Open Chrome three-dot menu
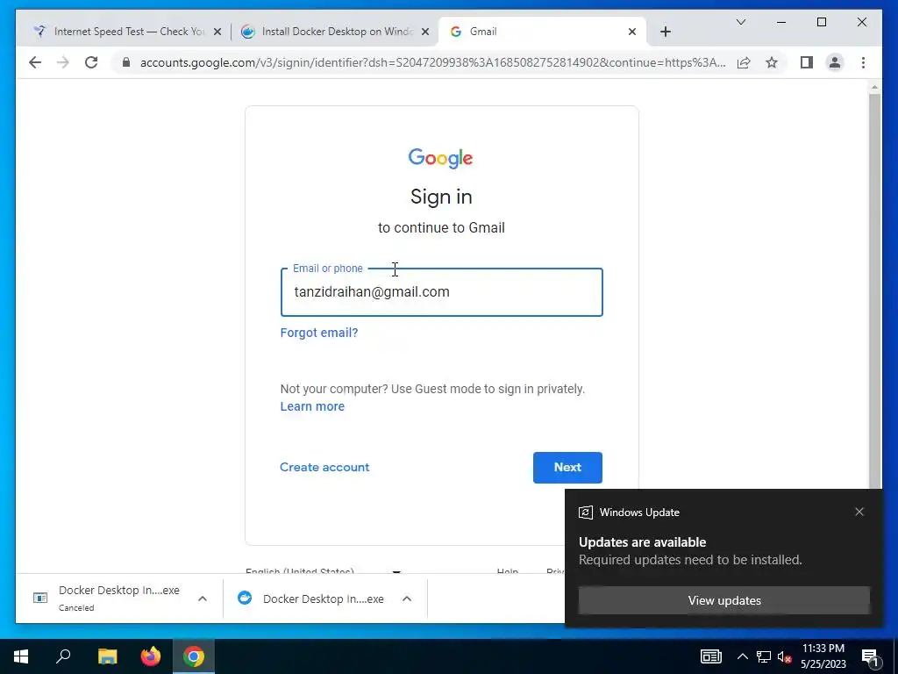This screenshot has width=898, height=674. click(x=863, y=62)
